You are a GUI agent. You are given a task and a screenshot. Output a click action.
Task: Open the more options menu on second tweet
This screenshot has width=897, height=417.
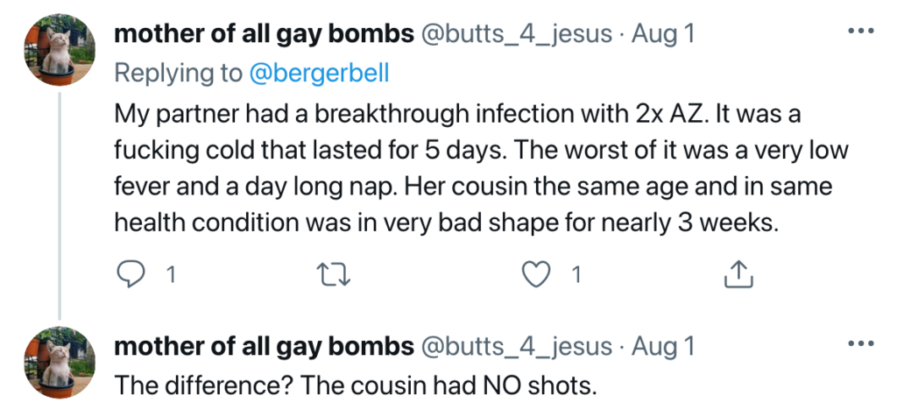click(862, 345)
